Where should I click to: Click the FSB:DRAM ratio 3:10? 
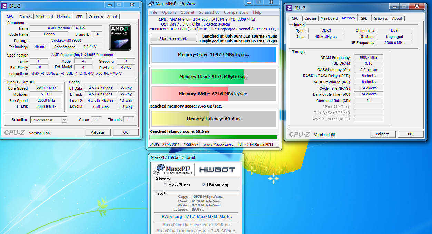[369, 63]
